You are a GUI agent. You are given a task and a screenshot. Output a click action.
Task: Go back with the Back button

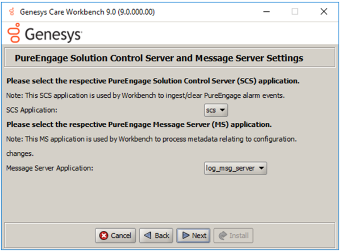156,236
